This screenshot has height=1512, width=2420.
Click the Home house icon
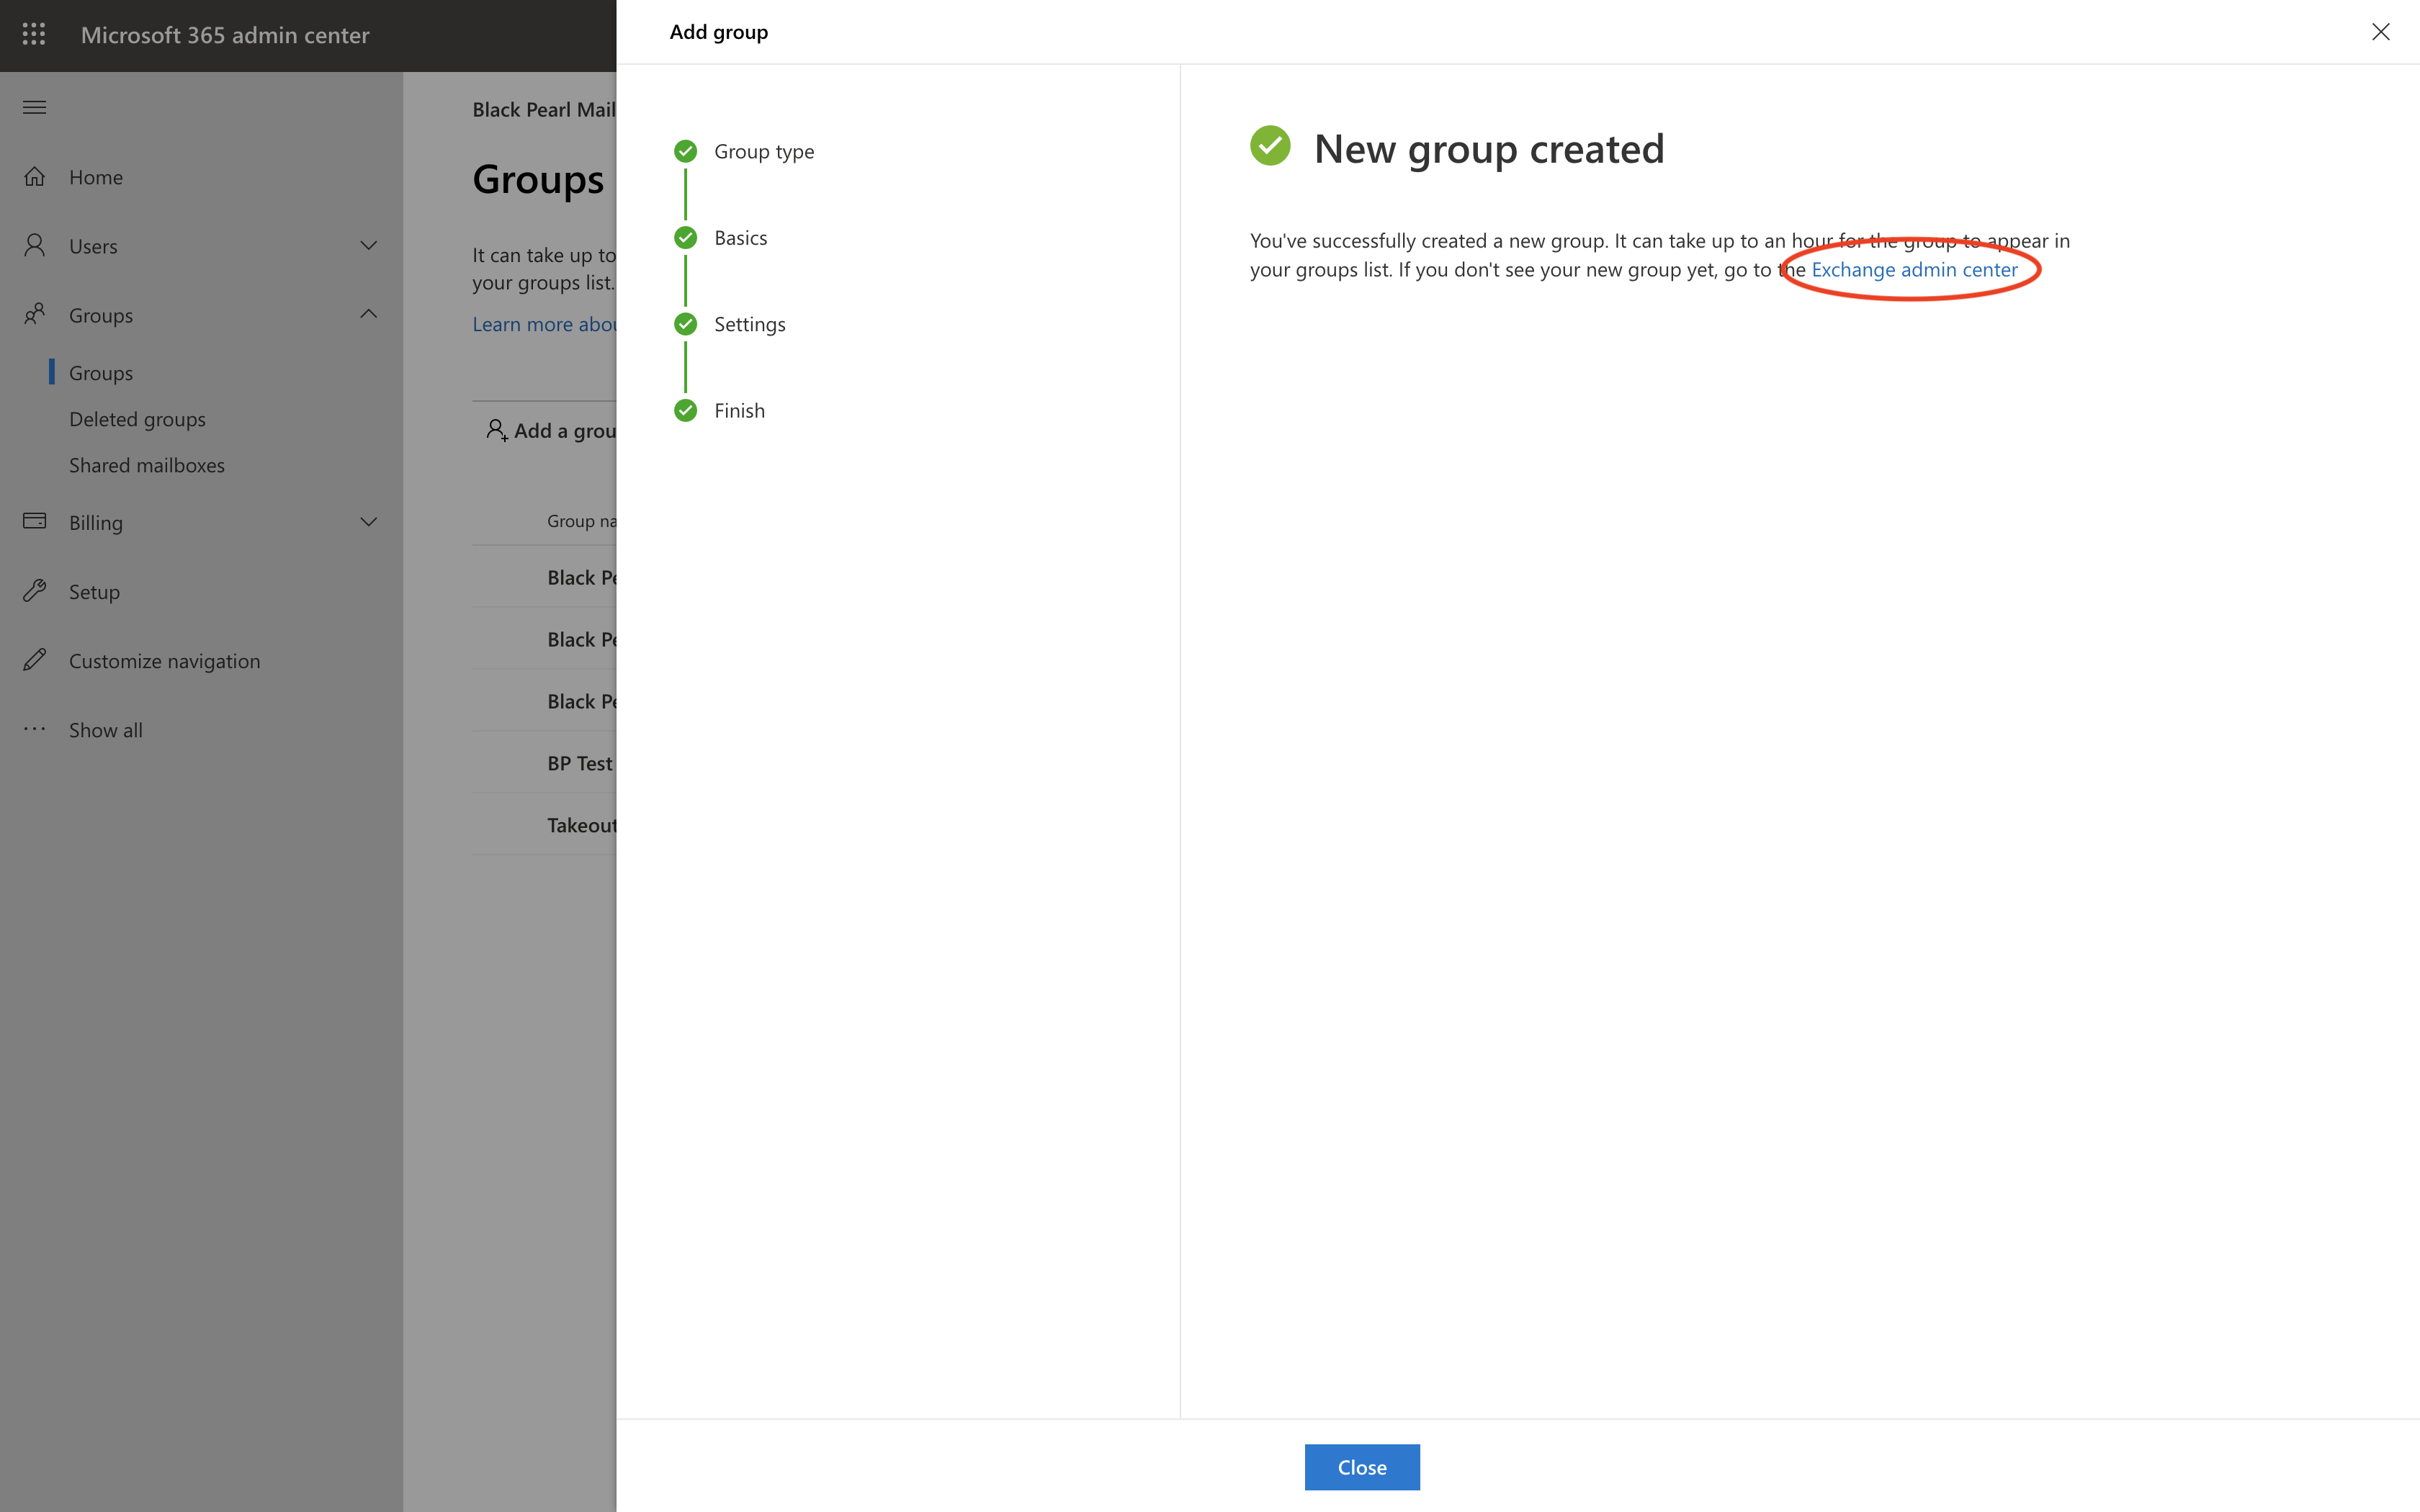point(35,177)
